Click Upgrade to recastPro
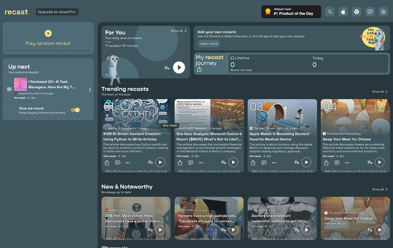This screenshot has height=248, width=393. [x=57, y=12]
